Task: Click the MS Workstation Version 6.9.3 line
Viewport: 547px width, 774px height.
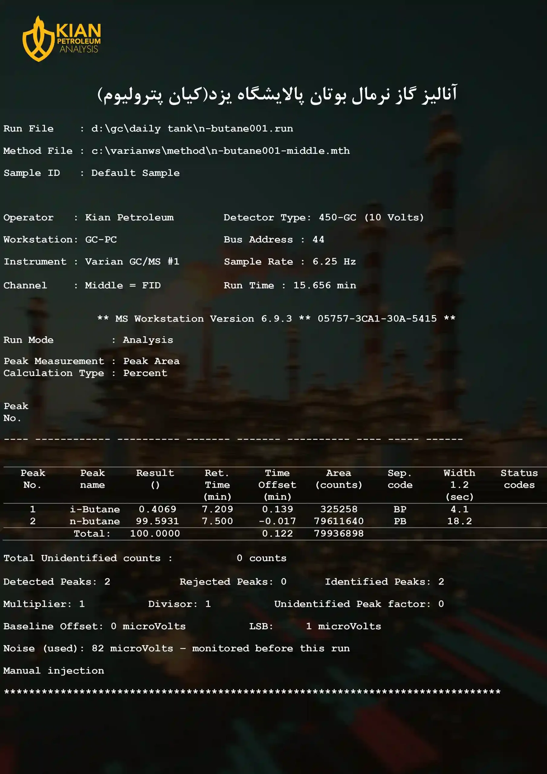Action: (276, 319)
